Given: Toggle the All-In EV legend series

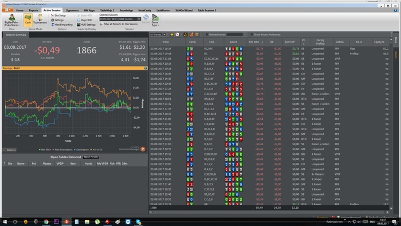Looking at the screenshot, I should click(x=97, y=150).
